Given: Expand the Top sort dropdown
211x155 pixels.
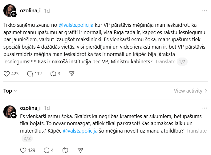Looking at the screenshot, I should (x=10, y=91).
